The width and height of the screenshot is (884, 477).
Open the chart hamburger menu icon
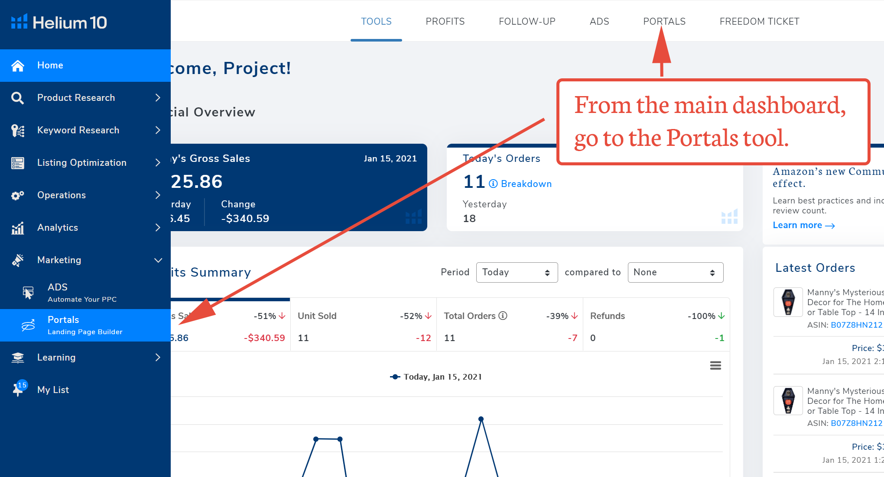click(715, 366)
